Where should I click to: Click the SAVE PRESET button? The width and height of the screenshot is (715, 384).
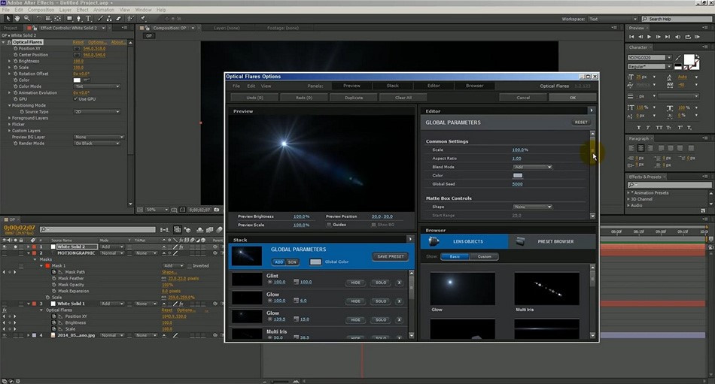pyautogui.click(x=391, y=256)
